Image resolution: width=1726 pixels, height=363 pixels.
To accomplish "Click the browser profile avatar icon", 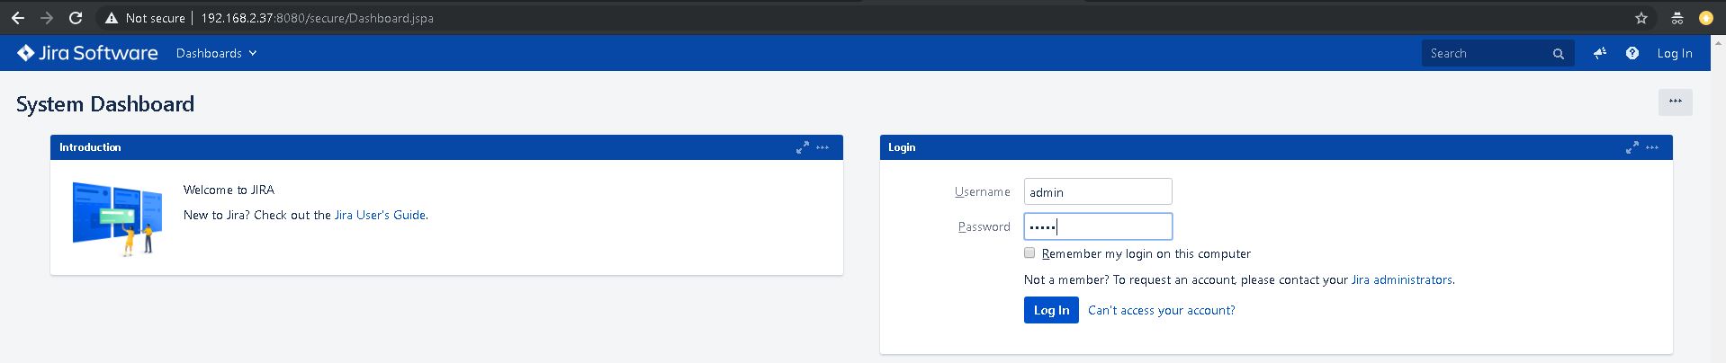I will point(1706,18).
